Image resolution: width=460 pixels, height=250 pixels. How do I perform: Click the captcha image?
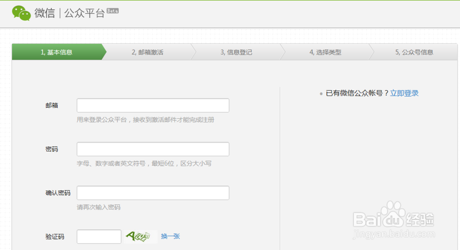tap(140, 236)
